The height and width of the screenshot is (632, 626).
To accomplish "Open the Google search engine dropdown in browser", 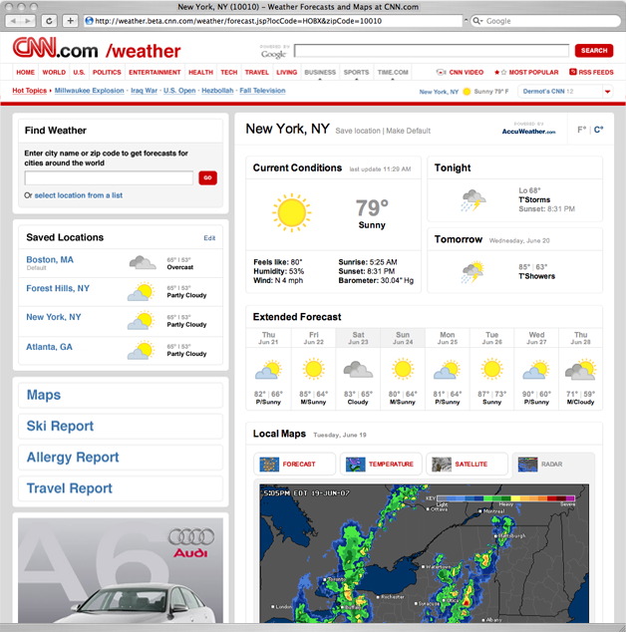I will tap(477, 21).
